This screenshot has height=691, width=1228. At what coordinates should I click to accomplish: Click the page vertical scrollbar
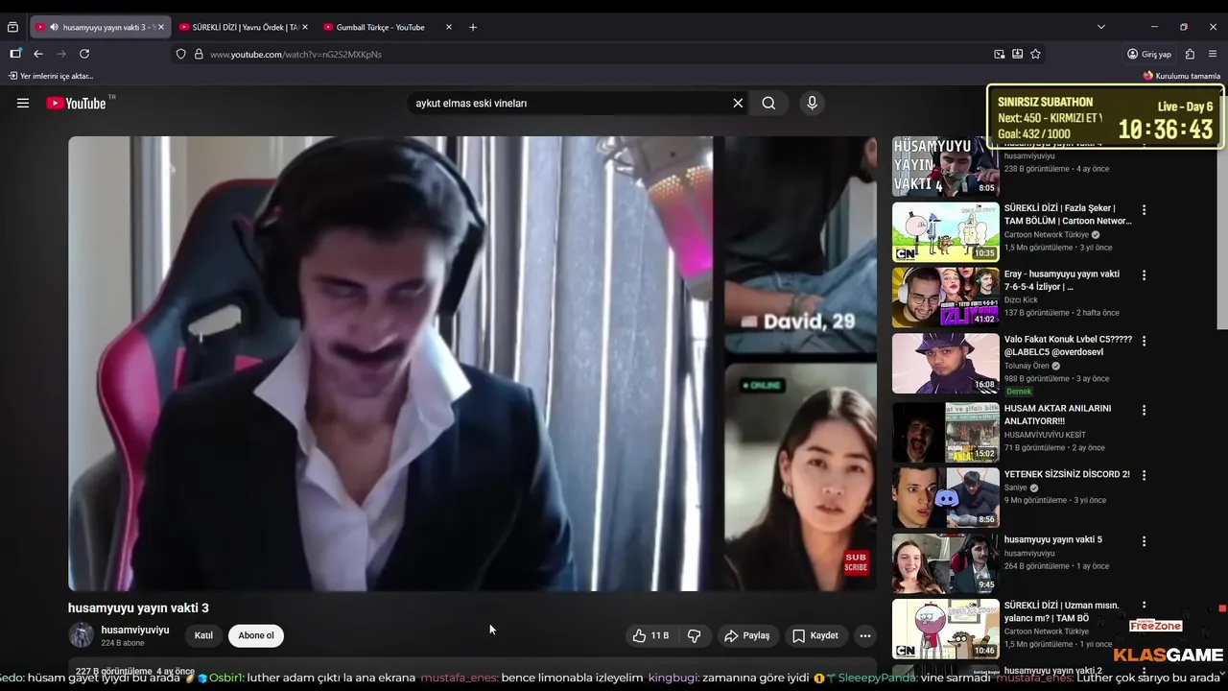1222,211
